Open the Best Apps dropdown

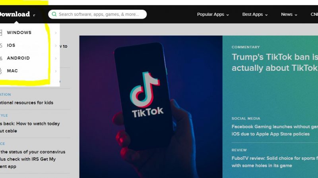(x=255, y=14)
